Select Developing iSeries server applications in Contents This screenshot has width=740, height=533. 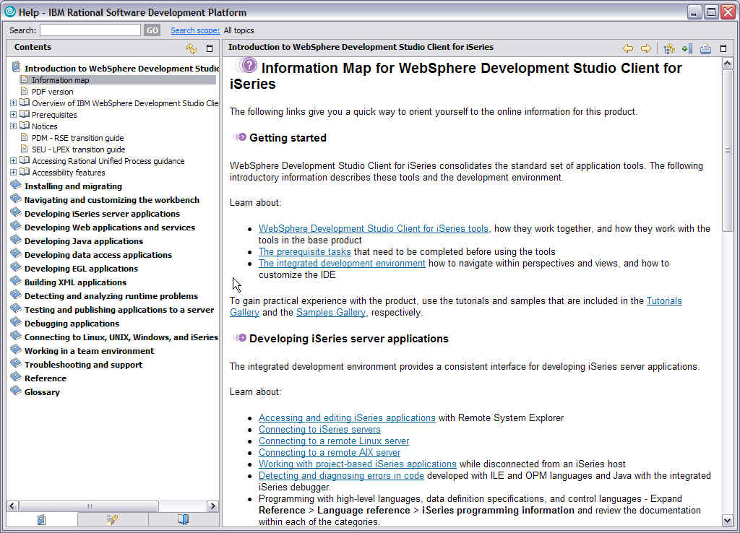(102, 214)
